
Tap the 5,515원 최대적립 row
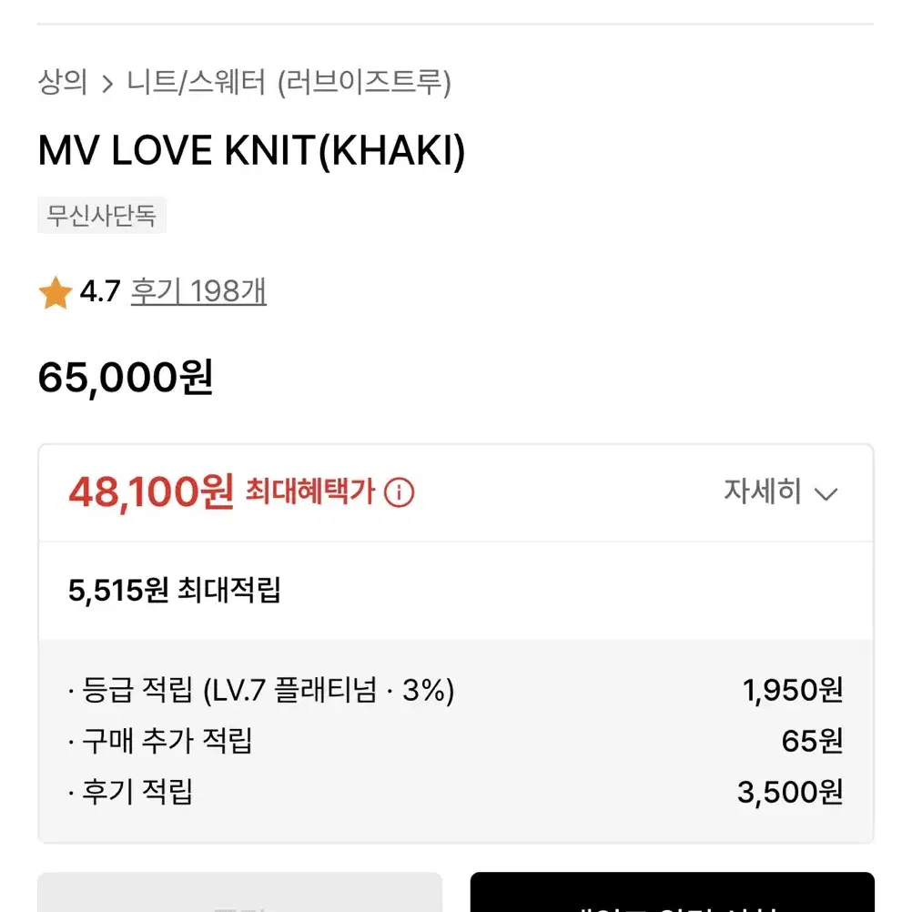(x=456, y=591)
